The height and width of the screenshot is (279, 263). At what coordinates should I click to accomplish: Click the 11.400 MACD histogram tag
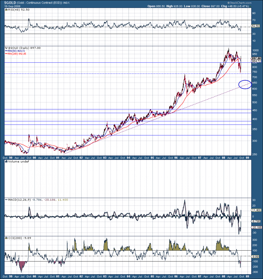tap(256, 210)
